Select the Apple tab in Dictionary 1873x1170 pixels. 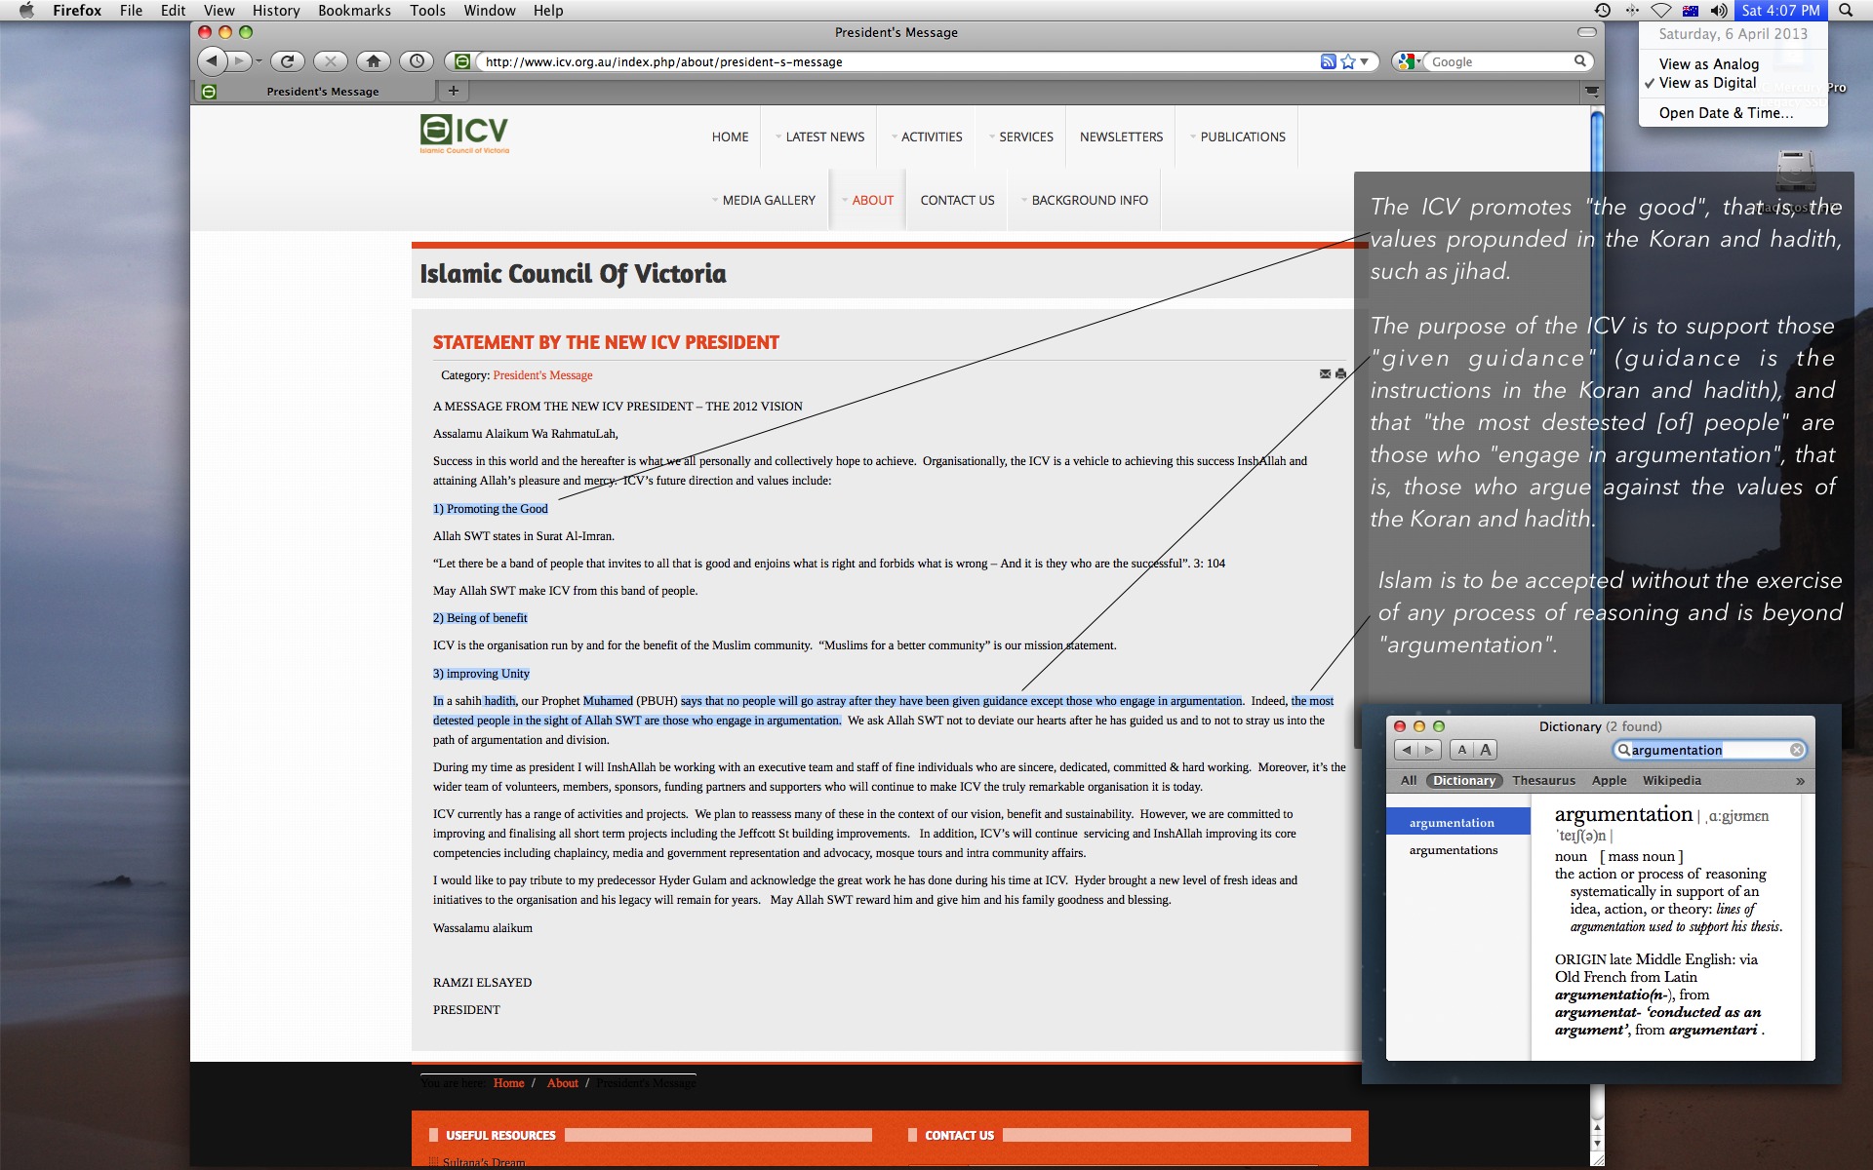(1609, 780)
